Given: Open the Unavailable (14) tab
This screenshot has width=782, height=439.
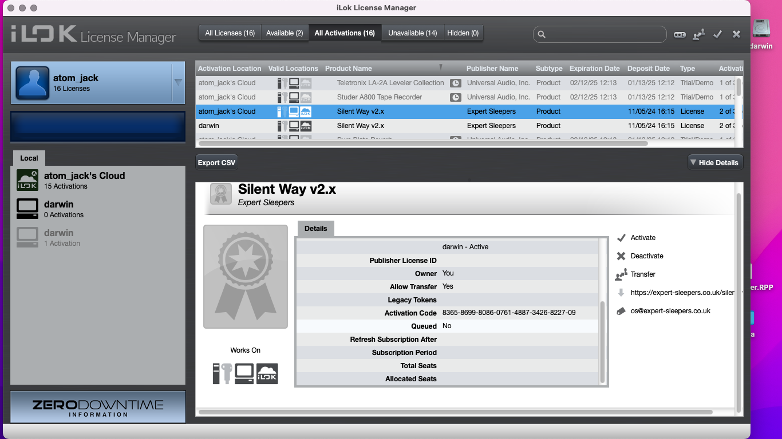Looking at the screenshot, I should pyautogui.click(x=412, y=33).
